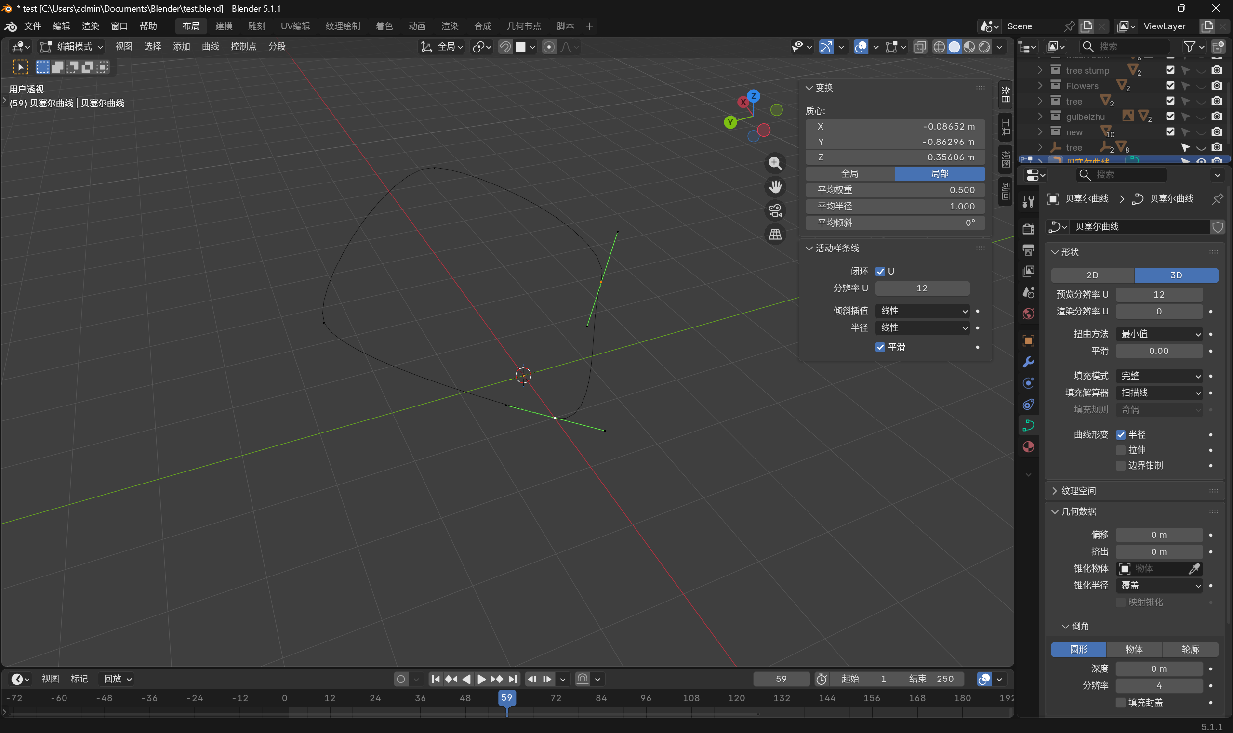
Task: Select rendered viewport shading sphere icon
Action: 984,47
